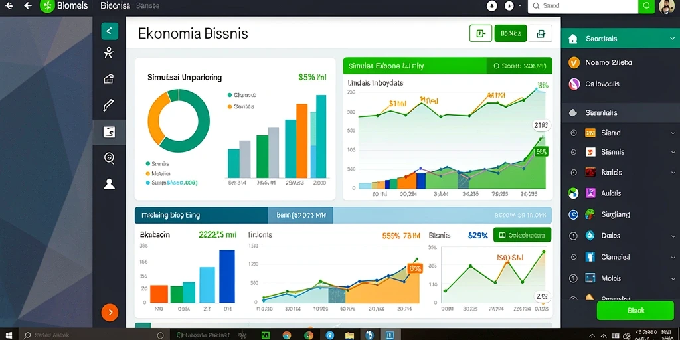The image size is (680, 340).
Task: Click the green search button icon
Action: click(x=646, y=6)
